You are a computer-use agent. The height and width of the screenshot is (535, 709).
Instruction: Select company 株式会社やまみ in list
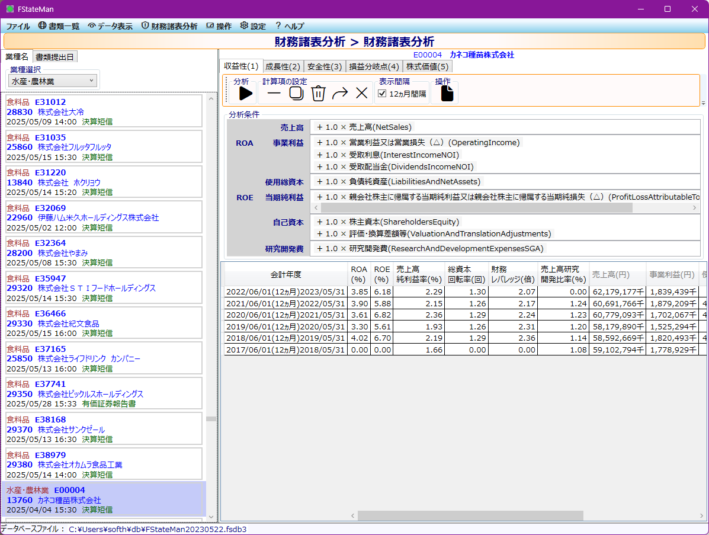coord(104,253)
